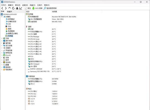
Task: Click the Nuvoton NCT6687D-M sensor value
Action: point(64,17)
